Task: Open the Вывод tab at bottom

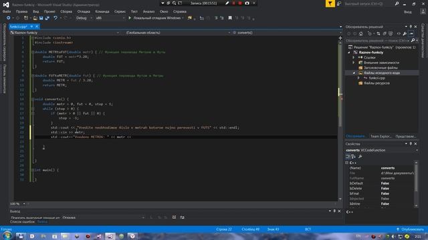Action: [x=42, y=222]
